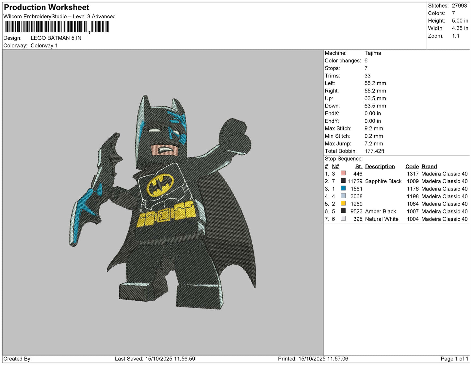Click the Trims value 33
472x365 pixels.
[367, 75]
